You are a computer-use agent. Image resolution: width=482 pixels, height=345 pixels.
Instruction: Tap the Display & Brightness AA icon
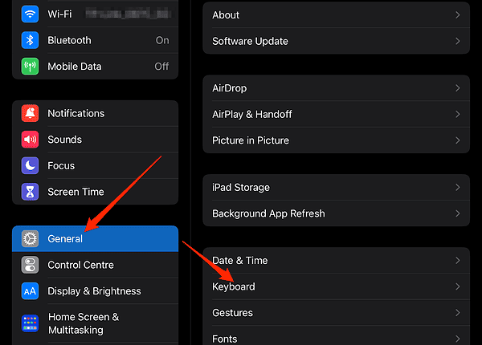tap(31, 291)
